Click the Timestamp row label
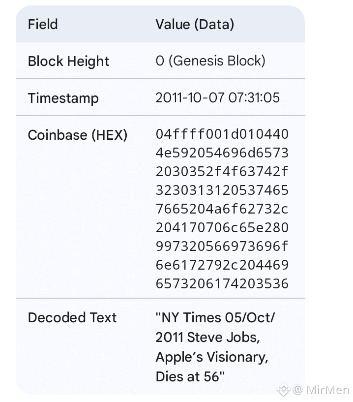Screen dimensions: 353x402 click(63, 97)
